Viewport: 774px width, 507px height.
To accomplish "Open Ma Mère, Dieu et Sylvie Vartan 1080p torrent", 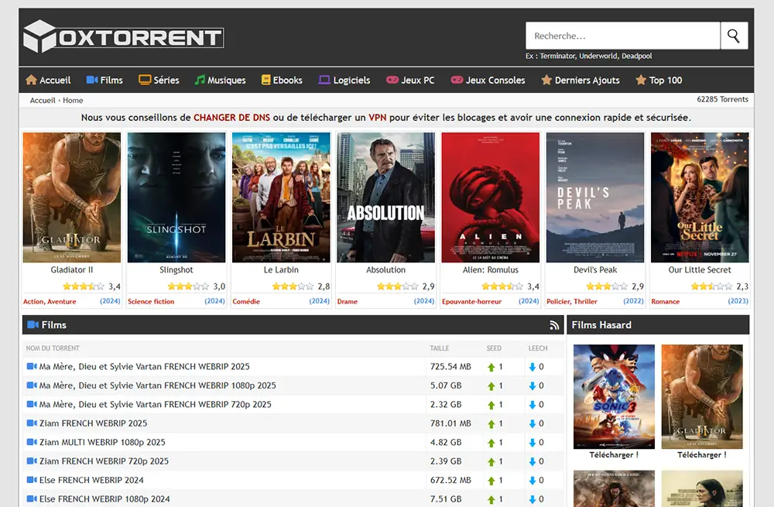I will 157,385.
